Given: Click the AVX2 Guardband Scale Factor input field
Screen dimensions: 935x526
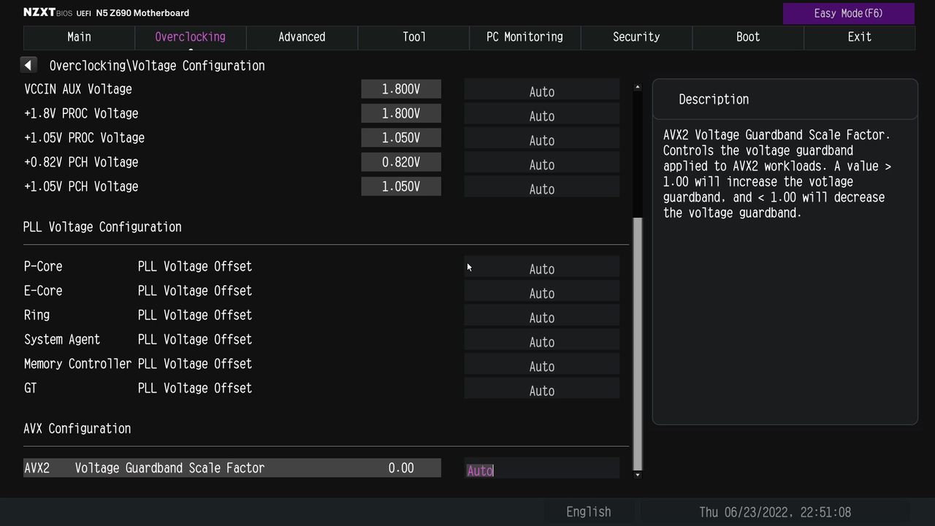Looking at the screenshot, I should pyautogui.click(x=542, y=469).
